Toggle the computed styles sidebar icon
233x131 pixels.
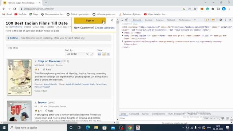[227, 118]
